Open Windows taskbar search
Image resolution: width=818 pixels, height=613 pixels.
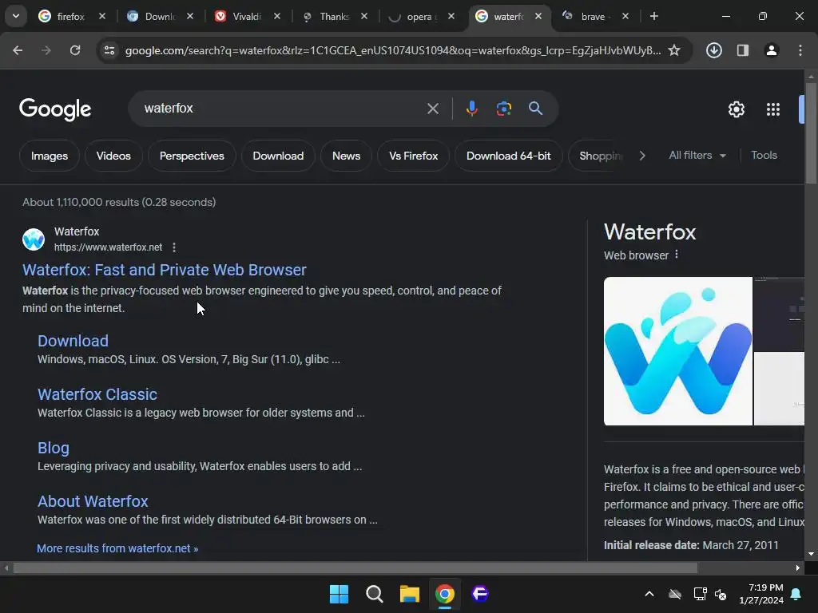coord(375,594)
